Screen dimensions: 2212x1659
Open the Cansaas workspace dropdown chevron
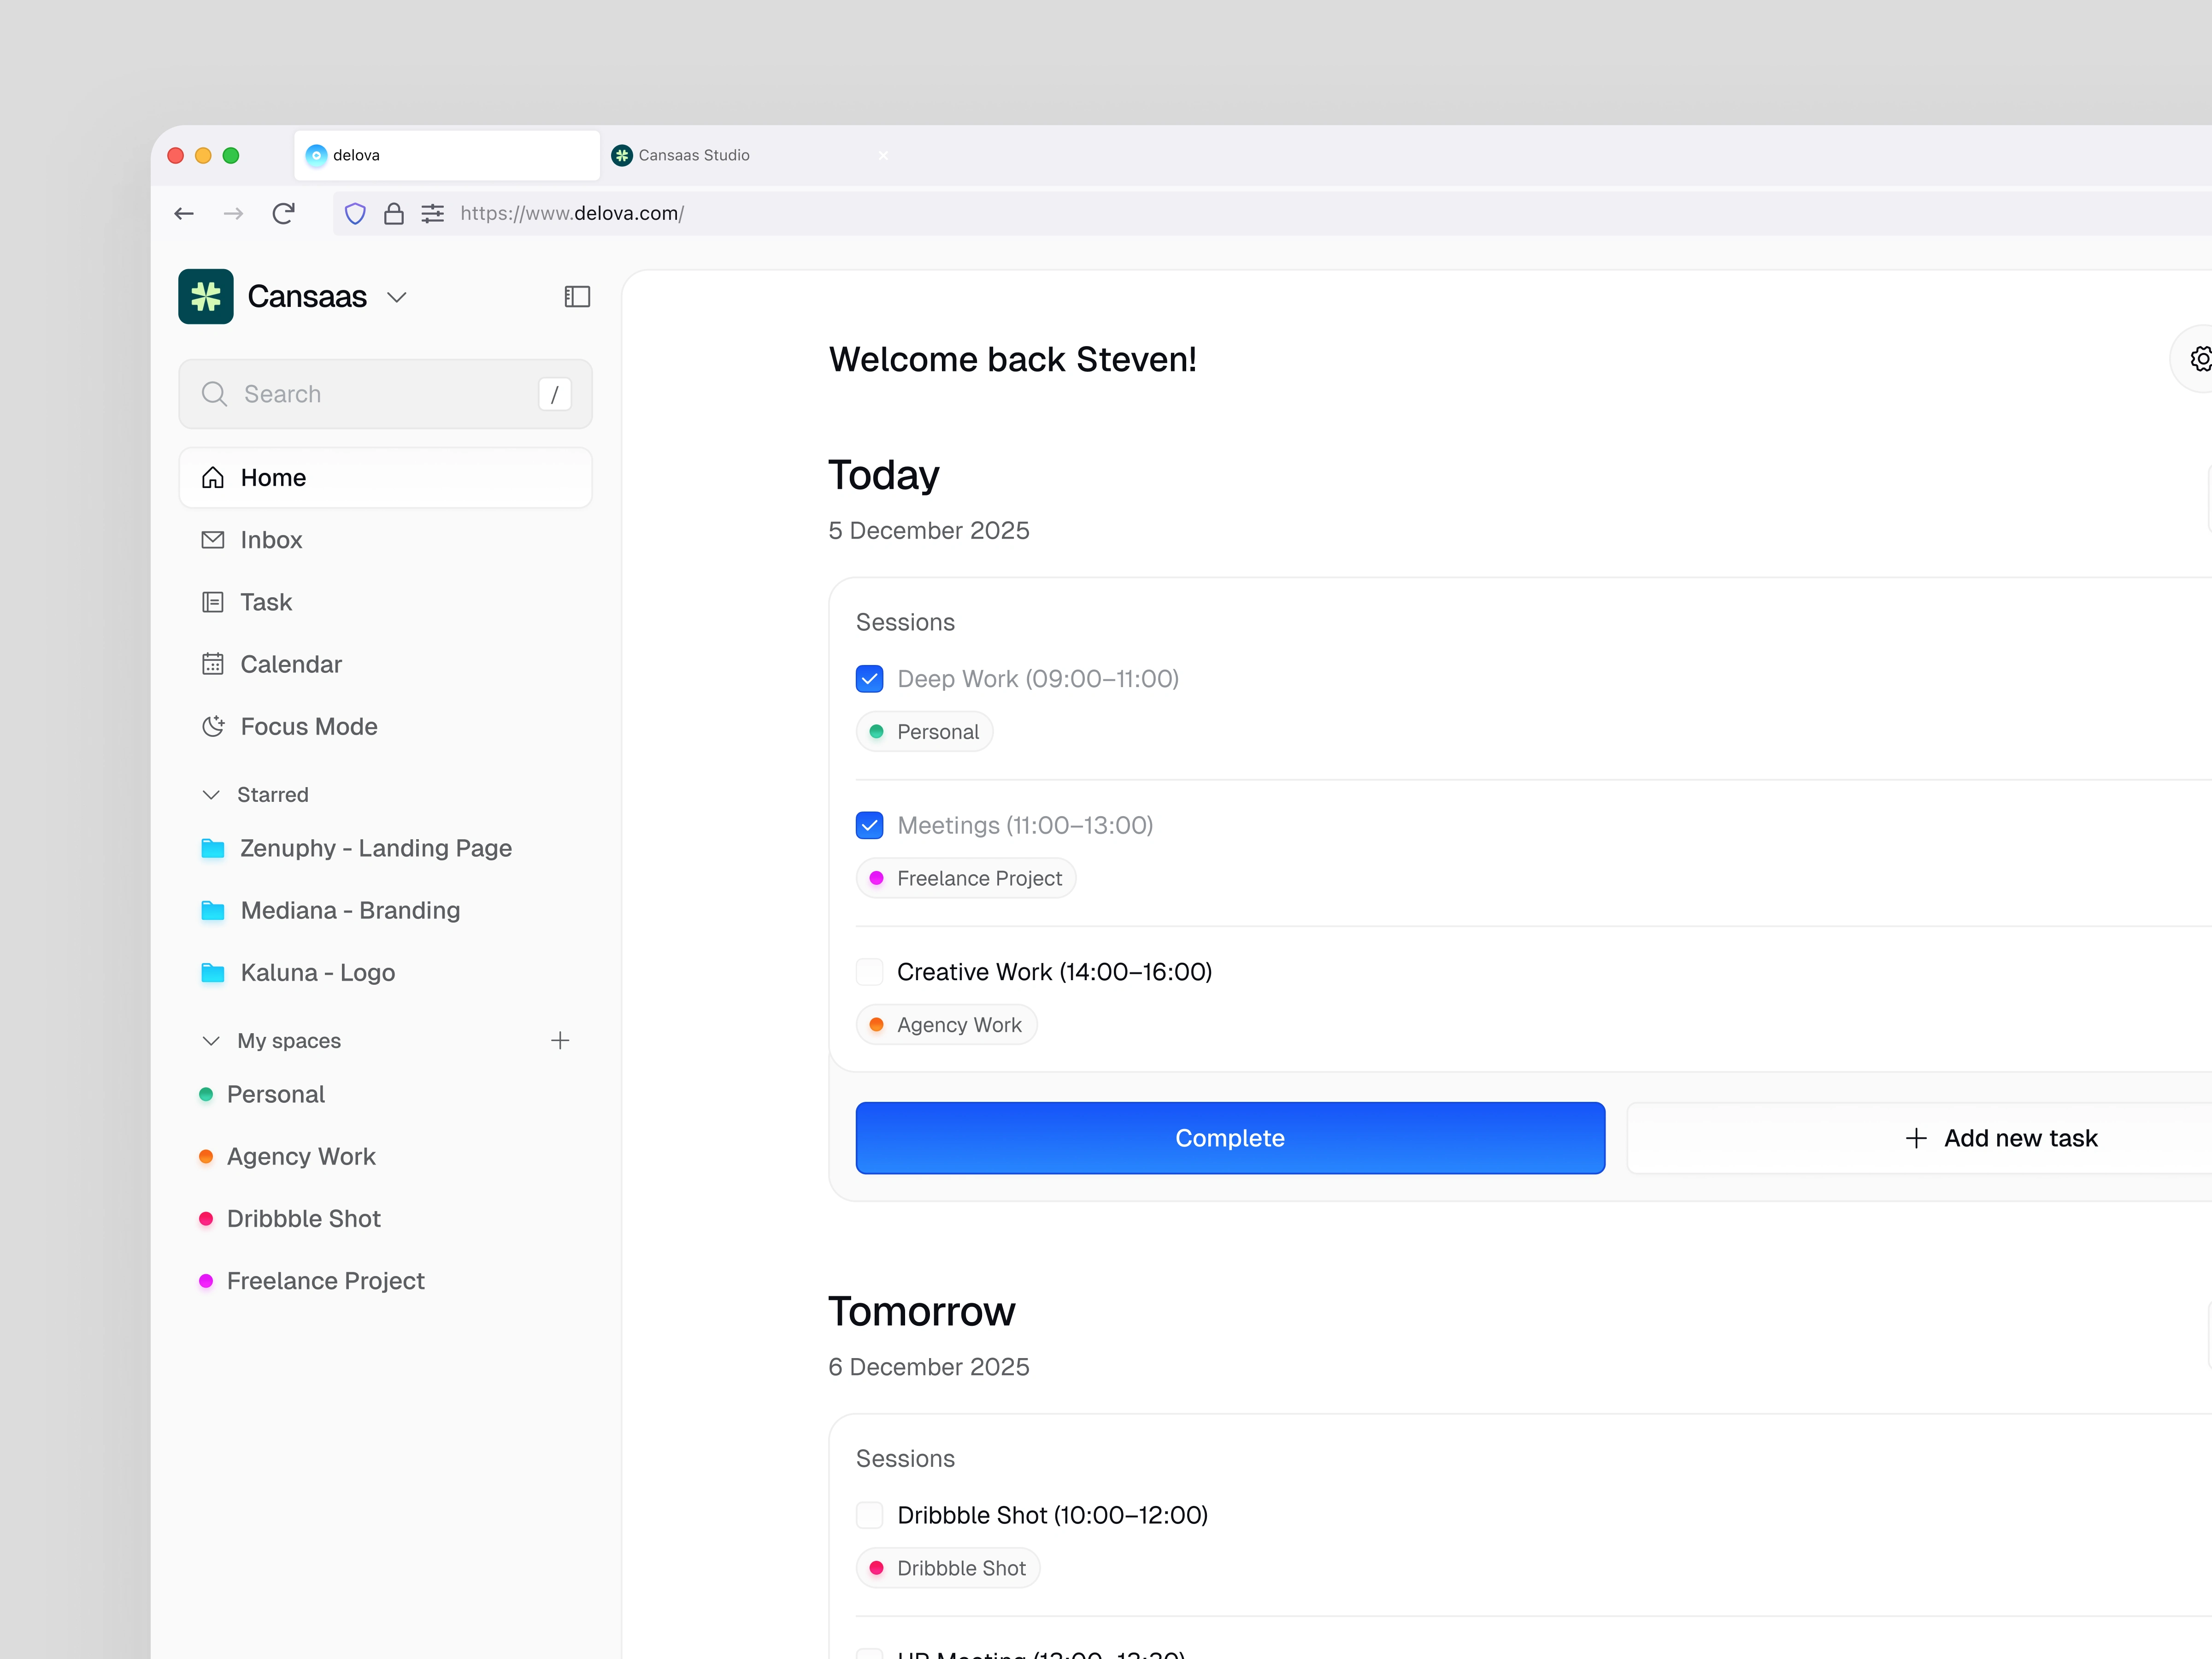click(397, 297)
